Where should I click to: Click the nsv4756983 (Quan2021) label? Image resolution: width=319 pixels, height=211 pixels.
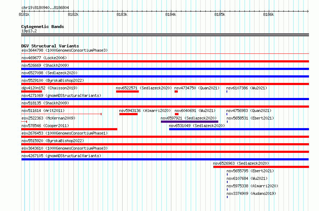coord(249,111)
